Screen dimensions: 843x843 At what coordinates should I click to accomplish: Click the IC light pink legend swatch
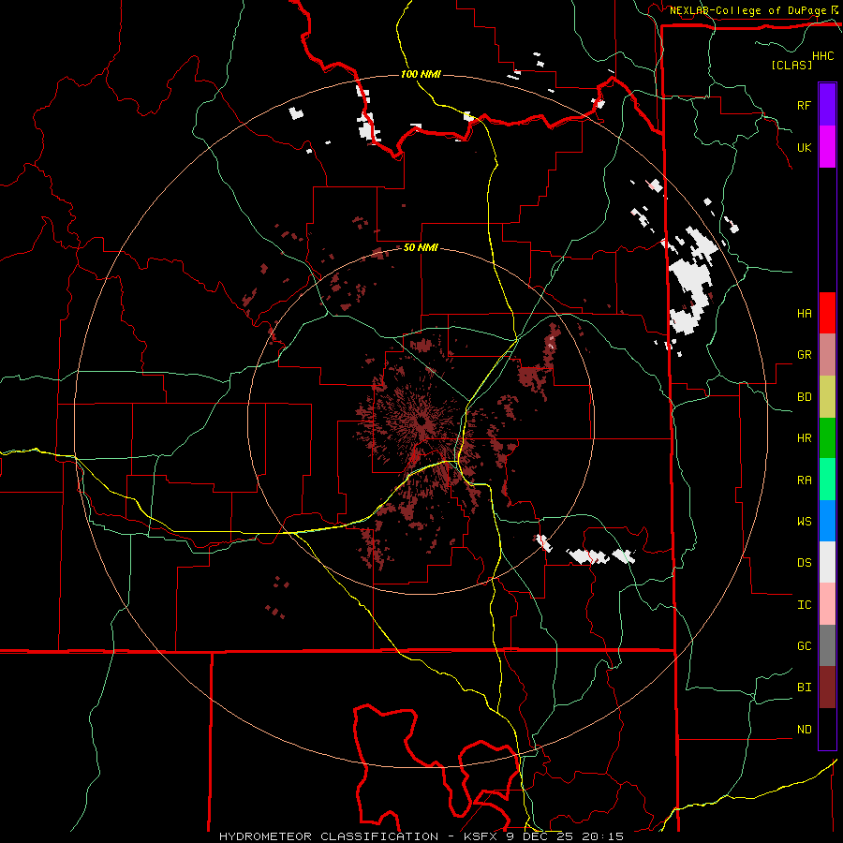click(827, 604)
